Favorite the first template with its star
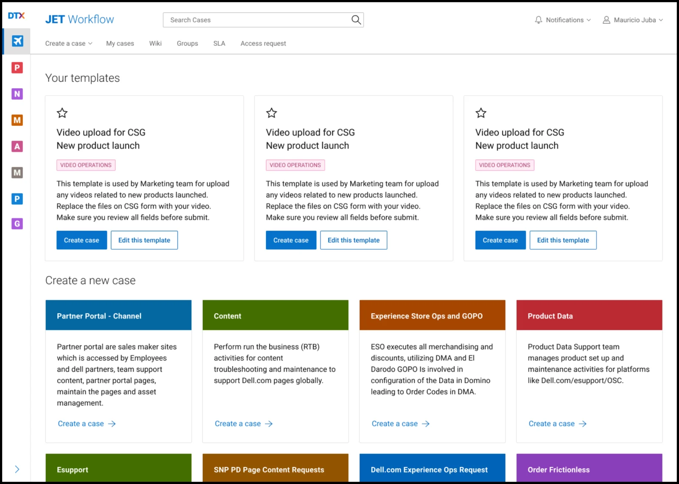Image resolution: width=679 pixels, height=484 pixels. (x=62, y=113)
